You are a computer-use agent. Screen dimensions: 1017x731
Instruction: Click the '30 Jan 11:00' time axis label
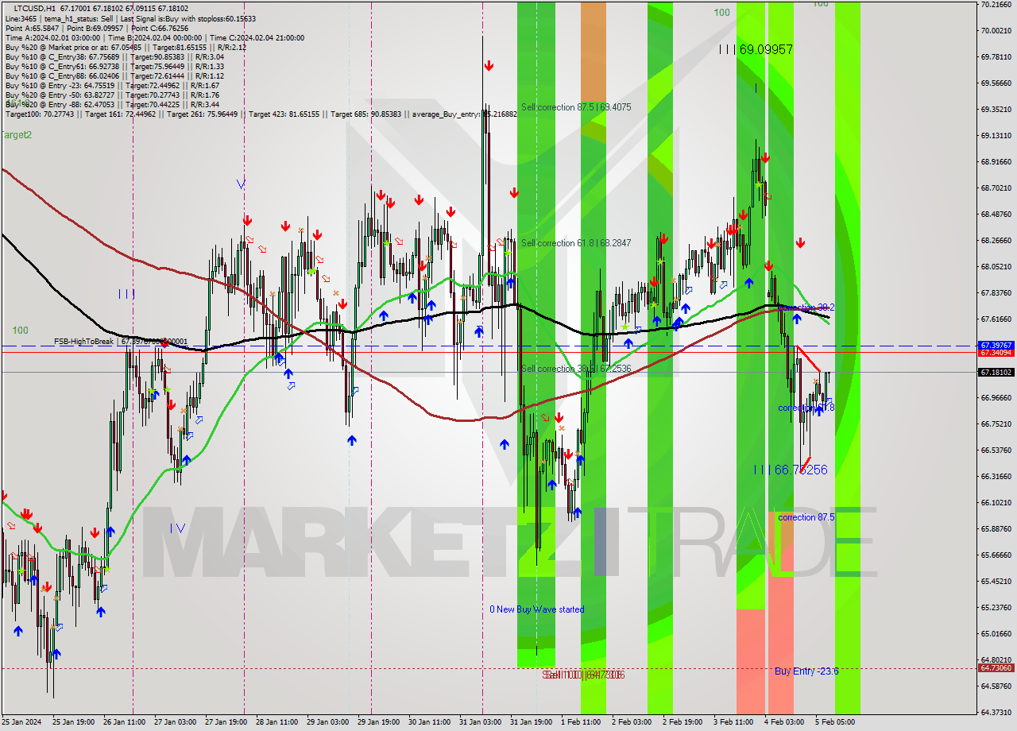pos(429,722)
